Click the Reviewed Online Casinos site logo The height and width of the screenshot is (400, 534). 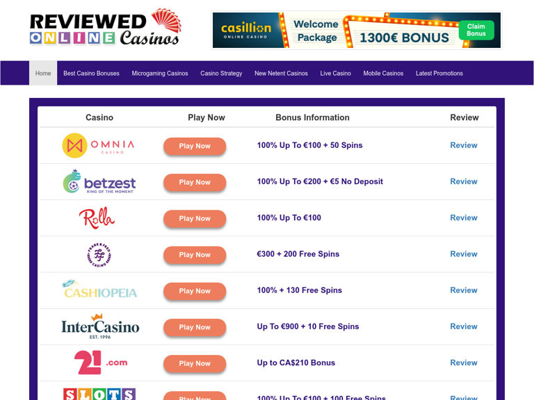click(x=105, y=29)
